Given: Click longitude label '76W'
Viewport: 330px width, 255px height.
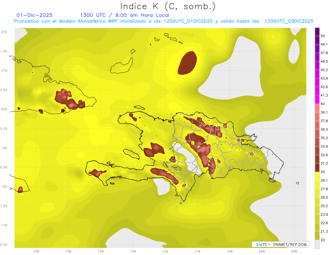Looking at the screenshot, I should tap(36, 251).
